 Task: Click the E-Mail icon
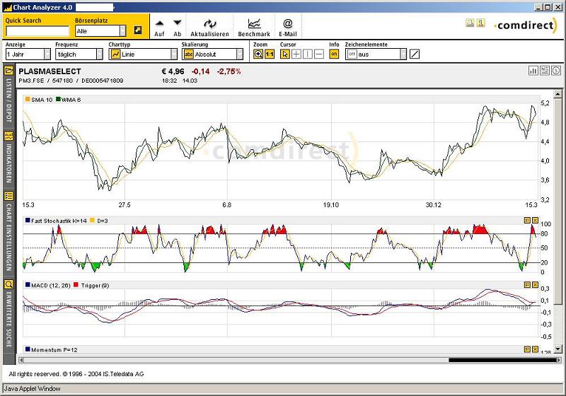[x=288, y=24]
